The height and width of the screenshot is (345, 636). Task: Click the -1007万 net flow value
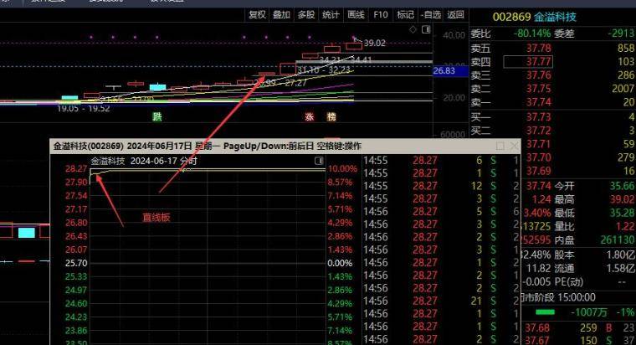pos(589,312)
